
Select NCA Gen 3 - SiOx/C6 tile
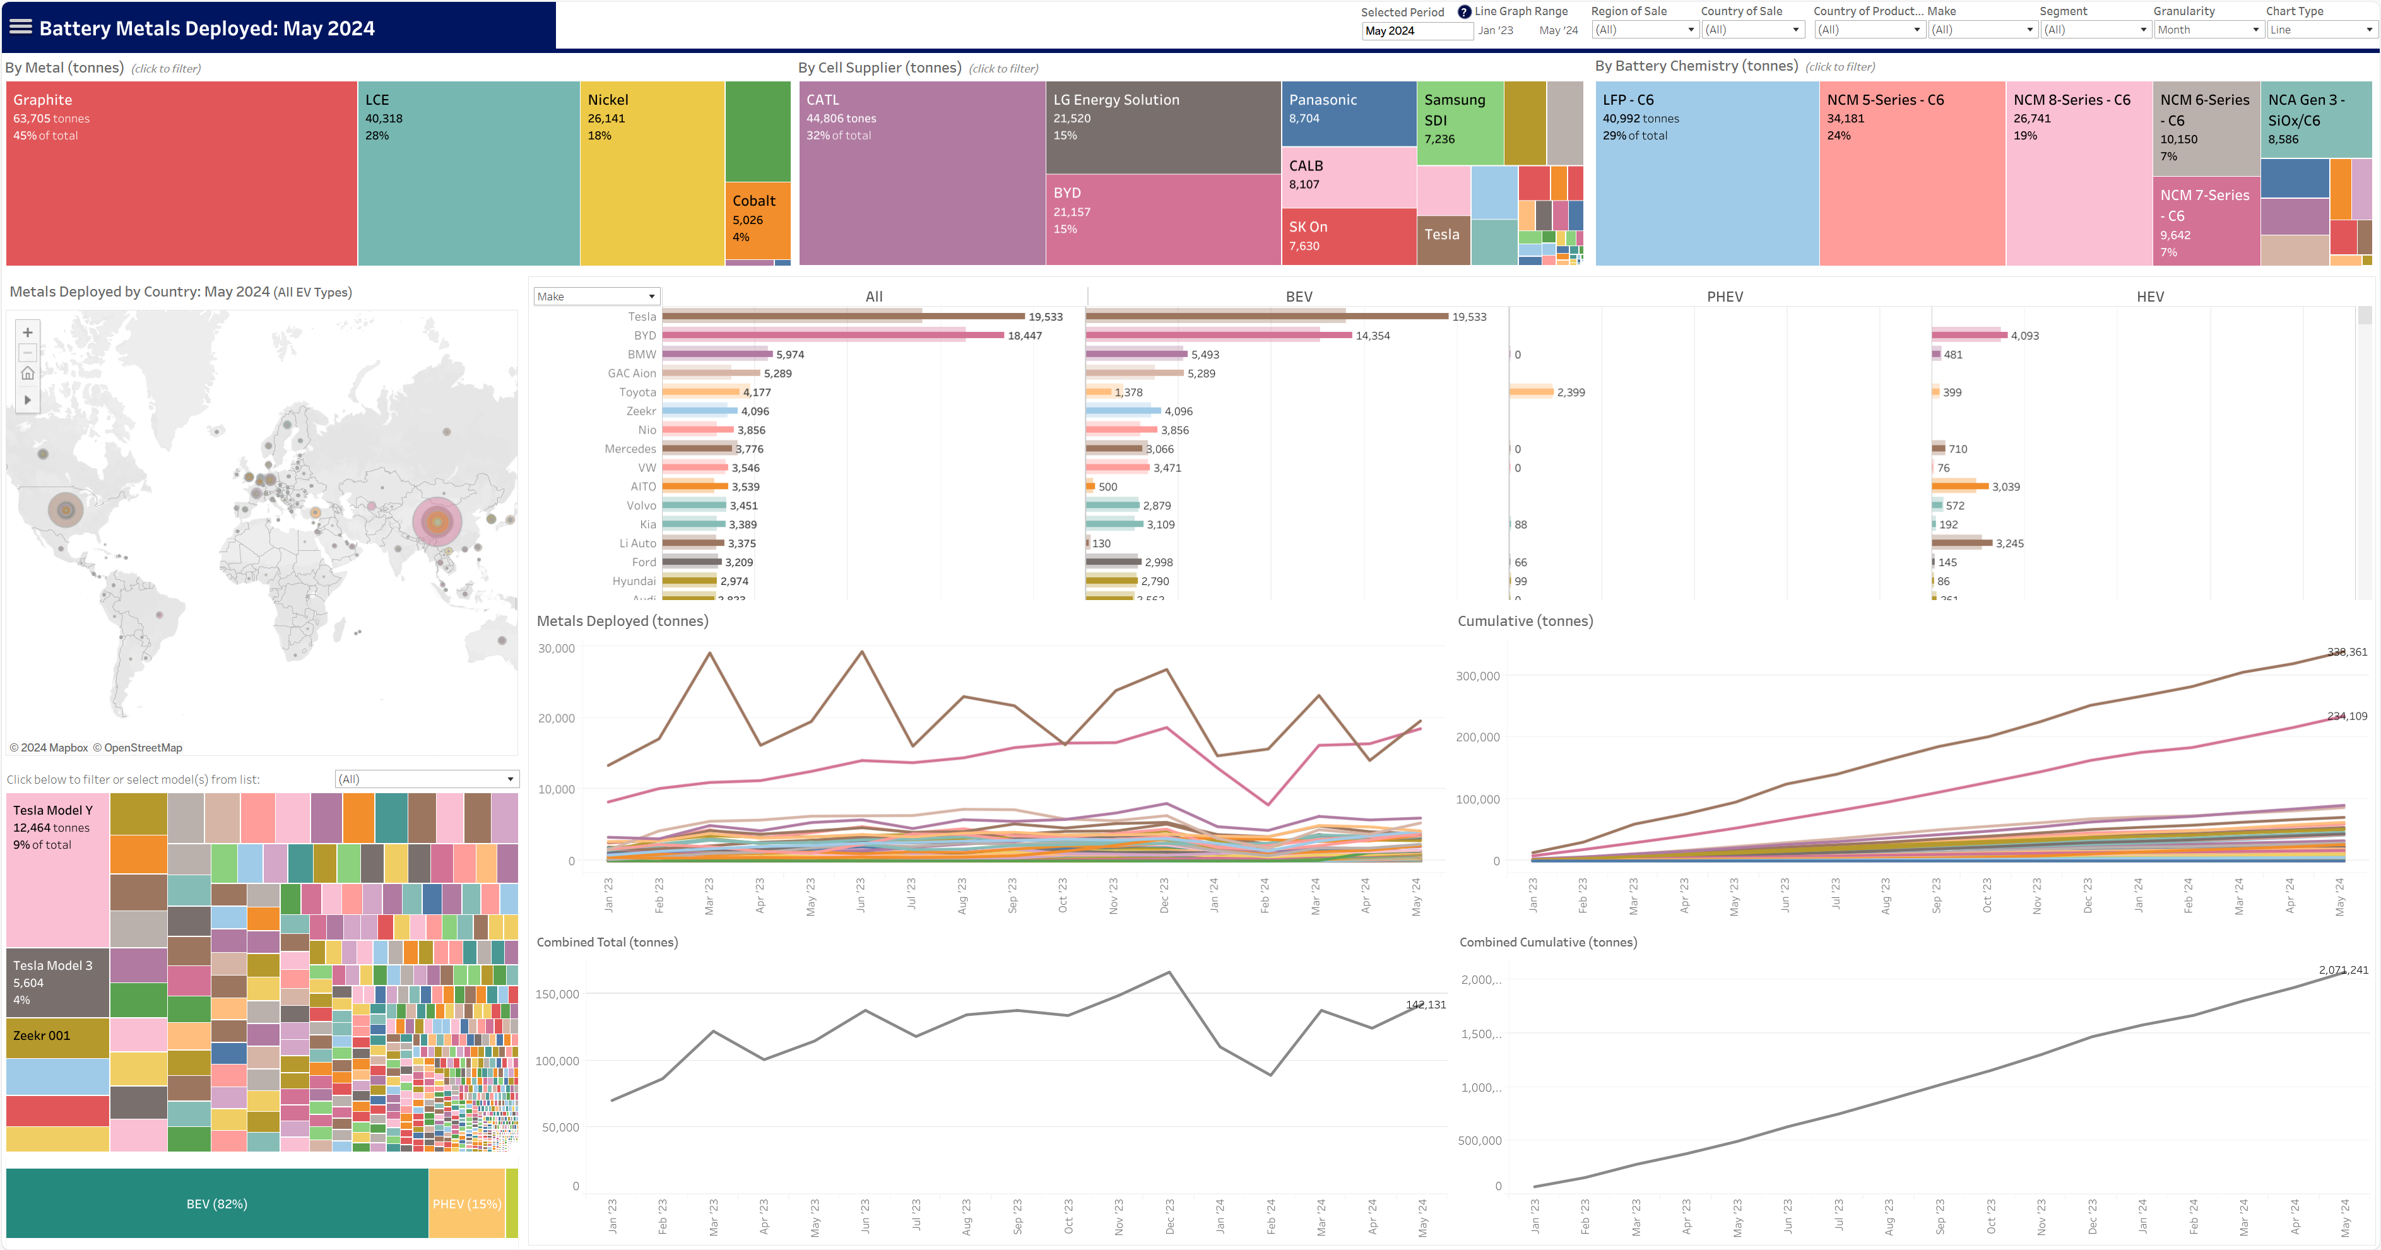(2316, 119)
